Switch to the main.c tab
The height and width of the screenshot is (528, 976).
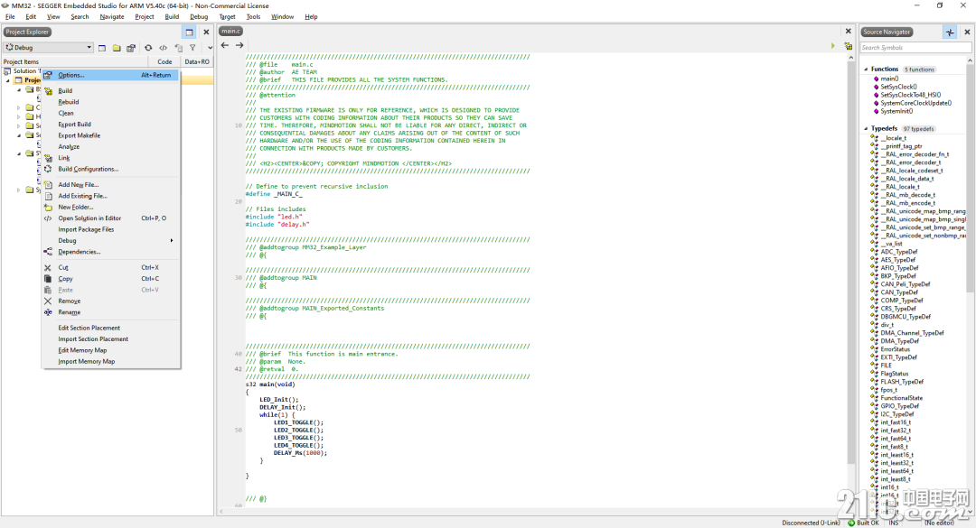(230, 31)
